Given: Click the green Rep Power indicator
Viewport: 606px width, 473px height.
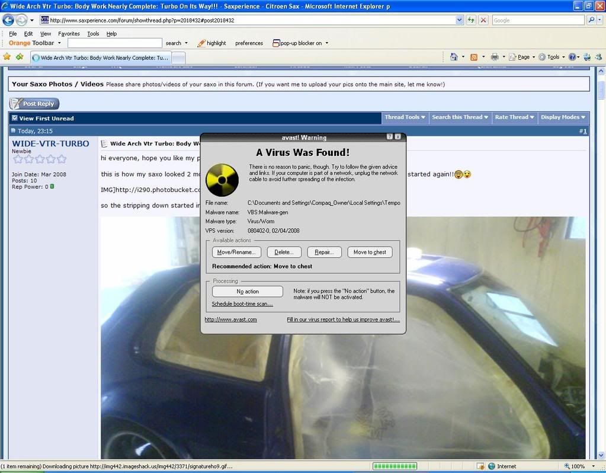Looking at the screenshot, I should pos(52,187).
